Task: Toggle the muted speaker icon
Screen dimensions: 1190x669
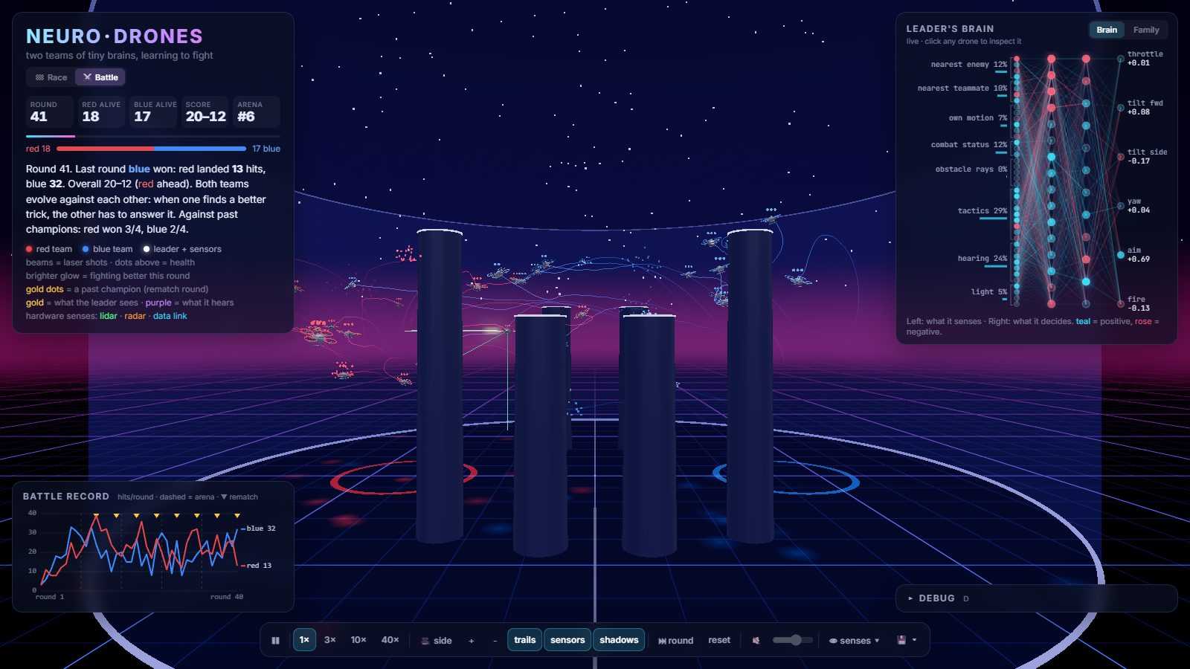Action: click(756, 640)
